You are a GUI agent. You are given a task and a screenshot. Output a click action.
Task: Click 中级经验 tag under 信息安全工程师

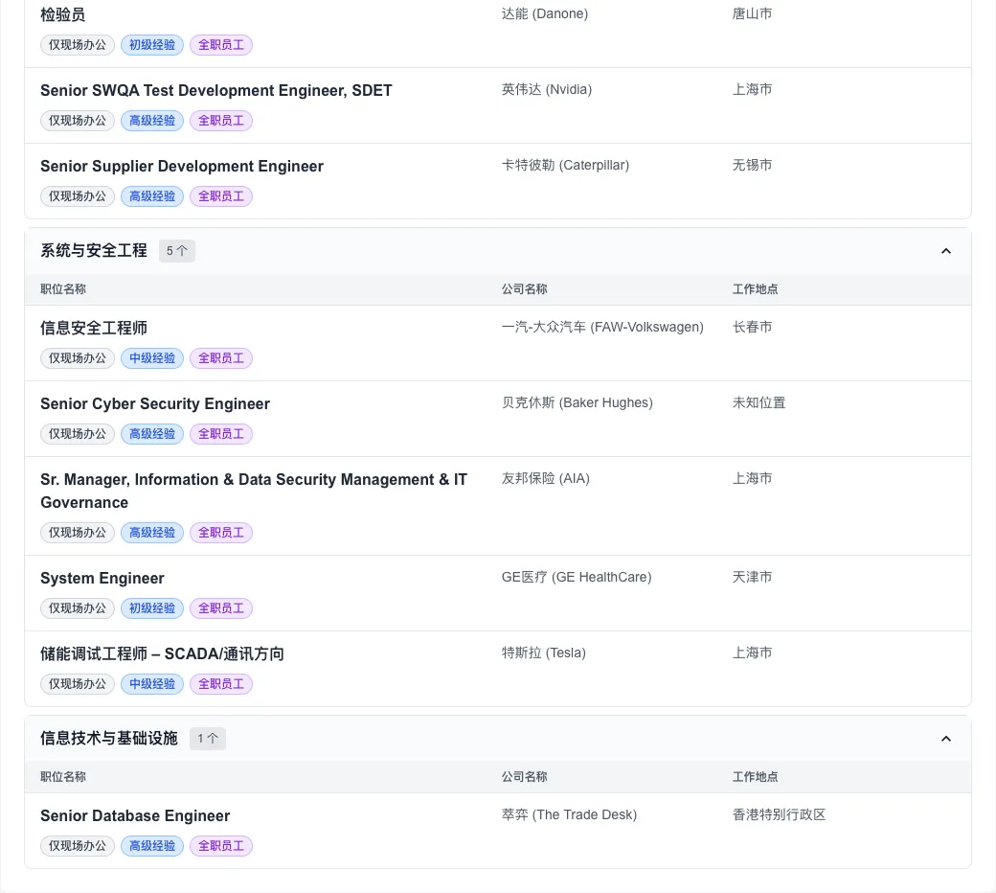coord(152,357)
